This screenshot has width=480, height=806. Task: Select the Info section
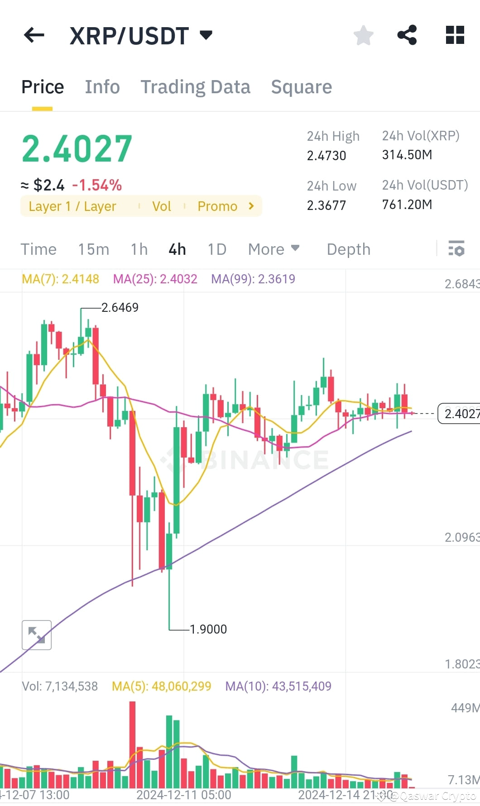pos(102,86)
